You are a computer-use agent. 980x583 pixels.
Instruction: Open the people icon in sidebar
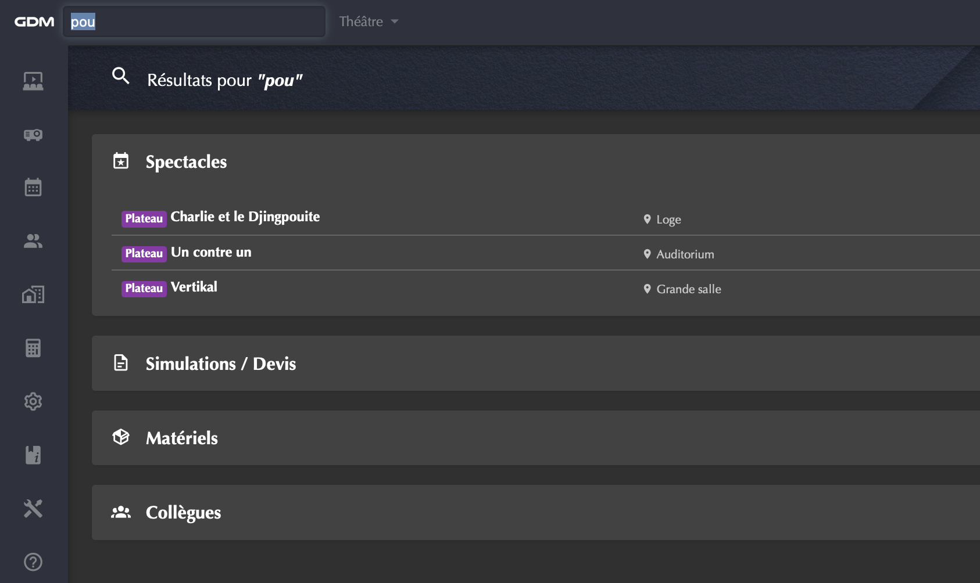(33, 241)
